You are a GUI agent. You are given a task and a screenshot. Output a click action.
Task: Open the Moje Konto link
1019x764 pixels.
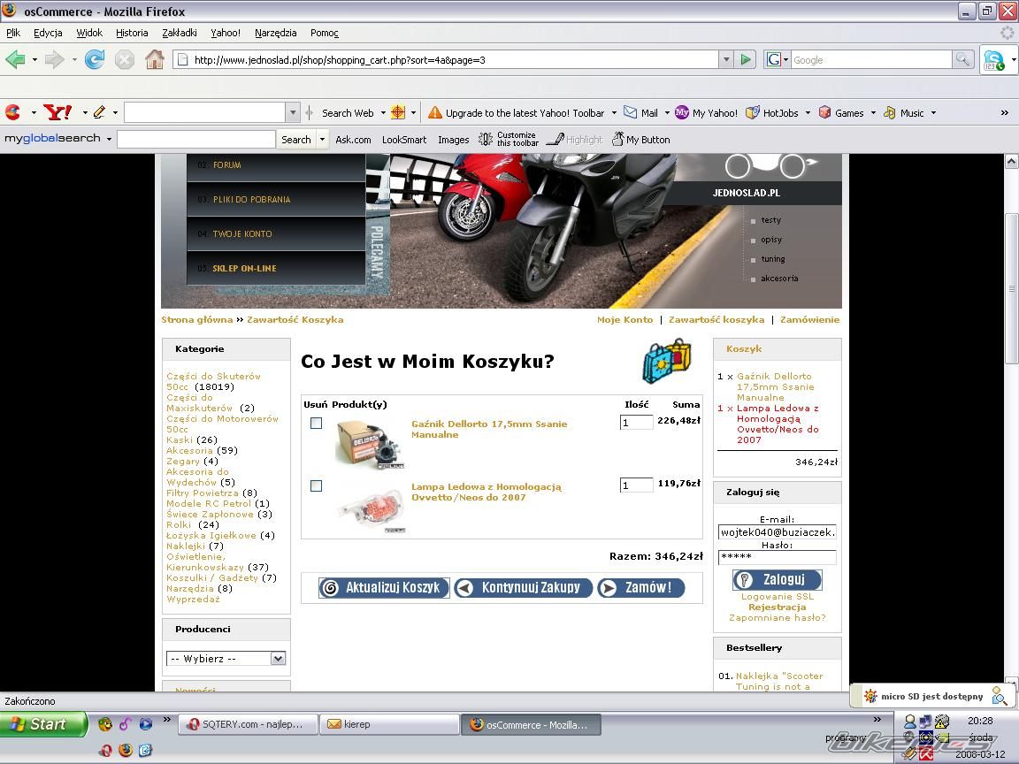point(625,319)
